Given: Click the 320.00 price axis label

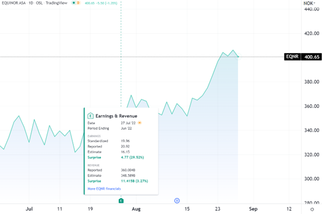Looking at the screenshot, I should (312, 155).
